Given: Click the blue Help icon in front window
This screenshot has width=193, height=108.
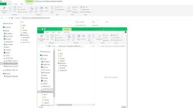Looking at the screenshot, I should [x=125, y=32].
